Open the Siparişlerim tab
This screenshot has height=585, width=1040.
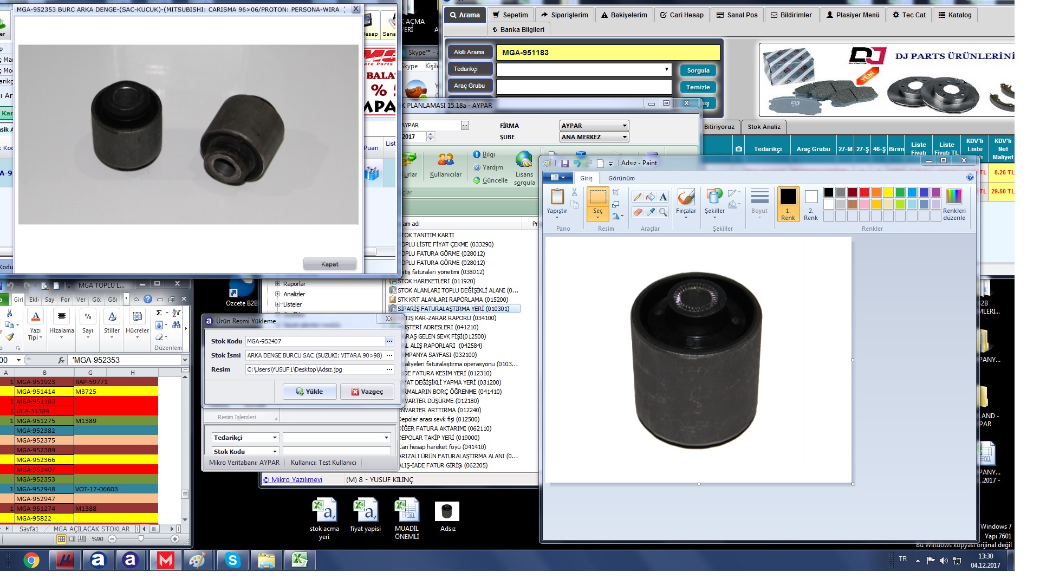coord(564,15)
